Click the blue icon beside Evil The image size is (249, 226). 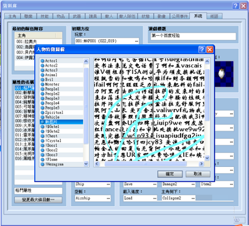[x=43, y=80]
